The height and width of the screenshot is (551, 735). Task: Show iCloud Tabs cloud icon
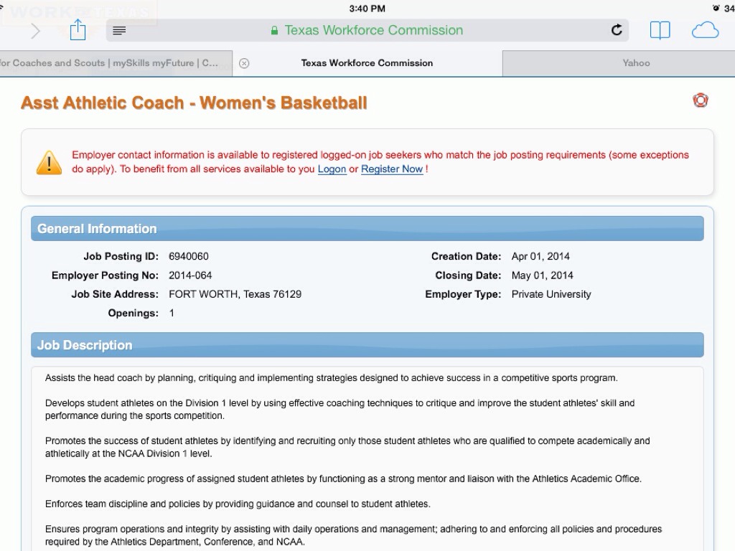[x=705, y=30]
